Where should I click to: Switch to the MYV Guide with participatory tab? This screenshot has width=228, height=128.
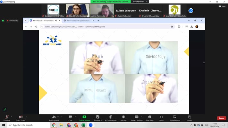(78, 20)
